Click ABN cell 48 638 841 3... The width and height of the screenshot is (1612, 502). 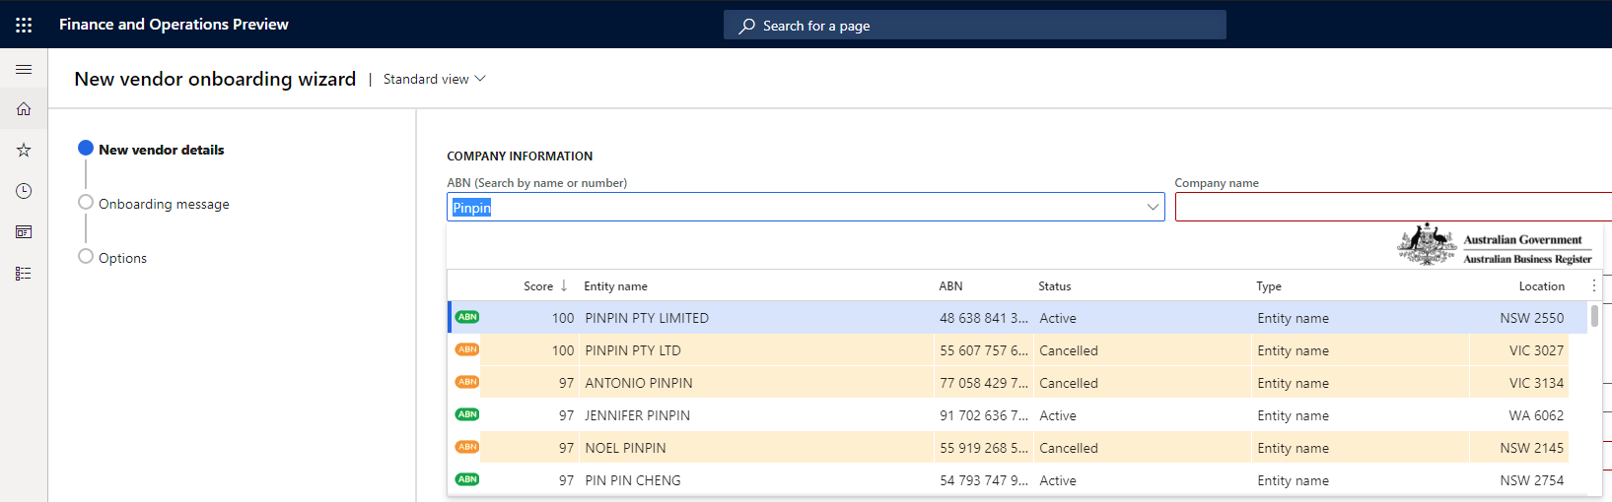coord(984,318)
